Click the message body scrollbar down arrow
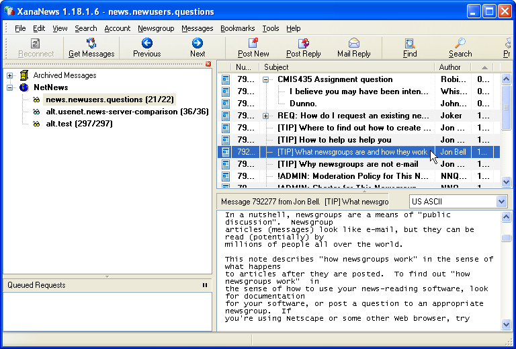Image resolution: width=516 pixels, height=349 pixels. coord(506,325)
